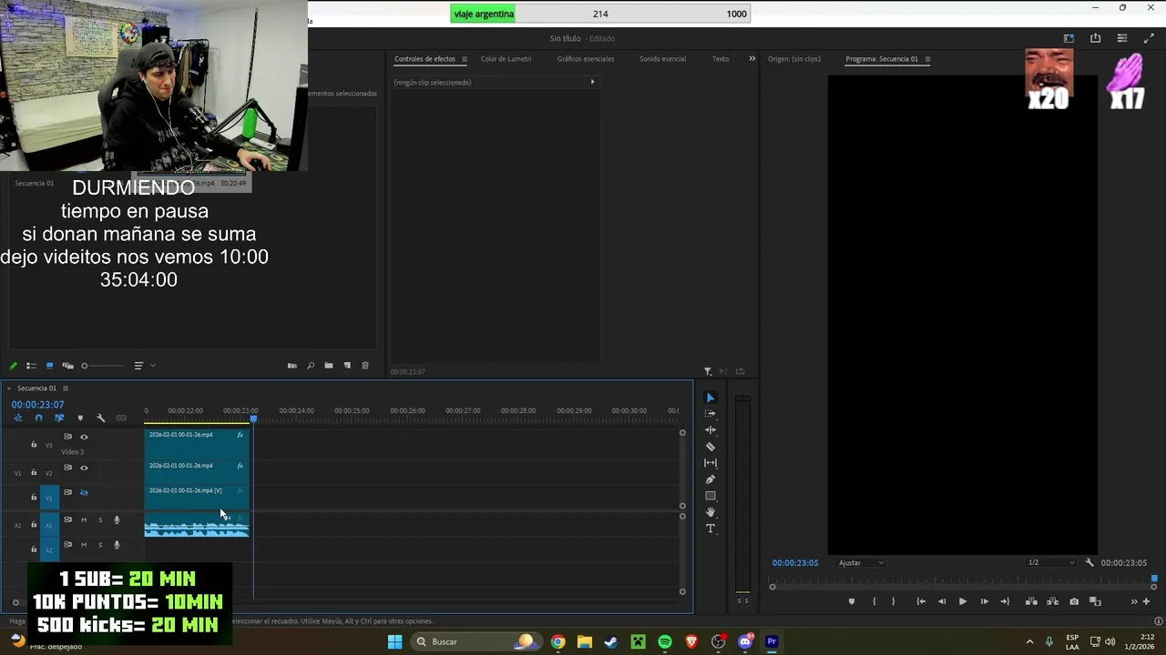Open the Ajustar zoom level dropdown

click(x=861, y=562)
